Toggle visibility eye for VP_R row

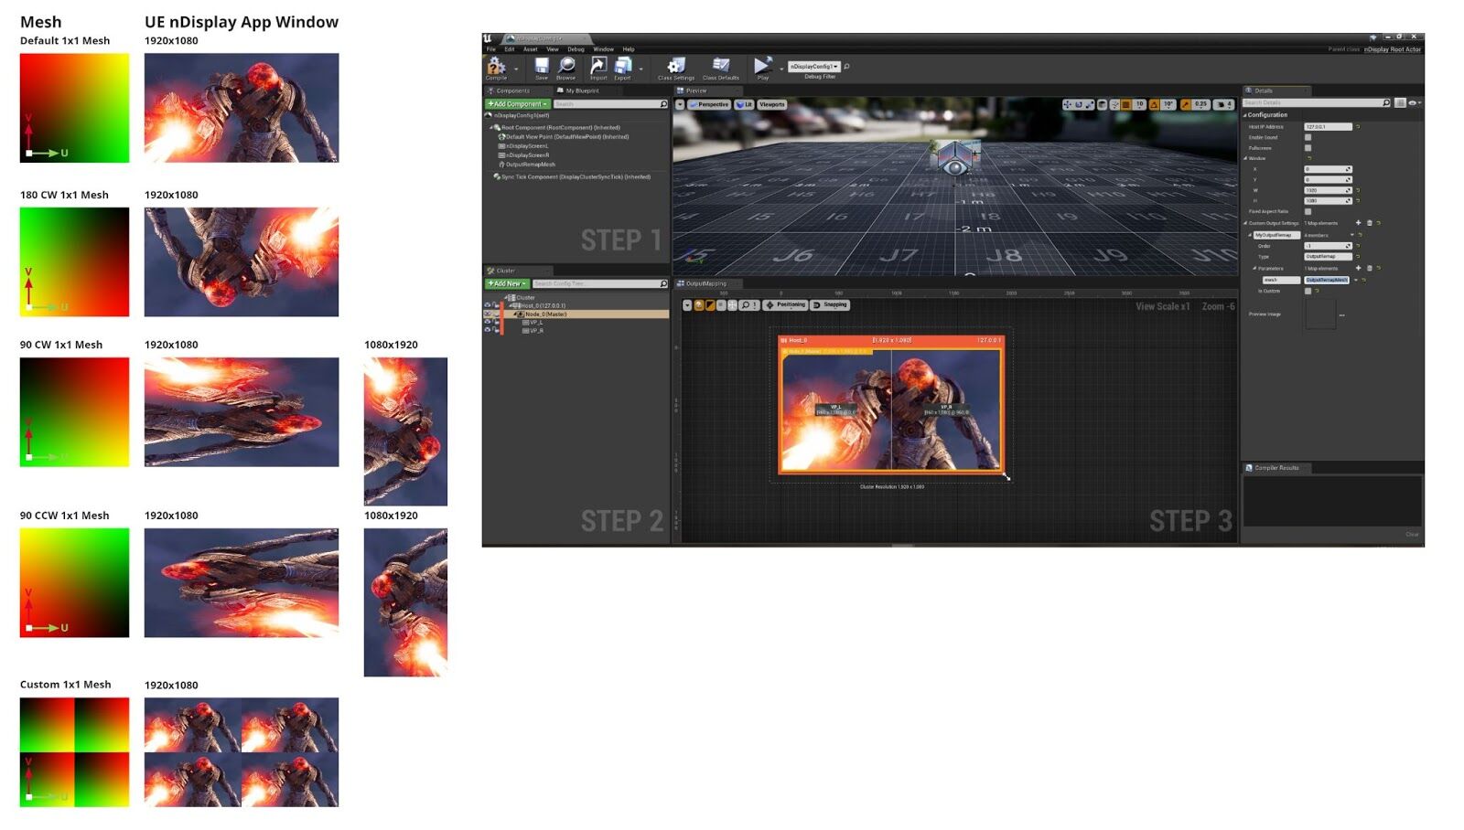[487, 330]
